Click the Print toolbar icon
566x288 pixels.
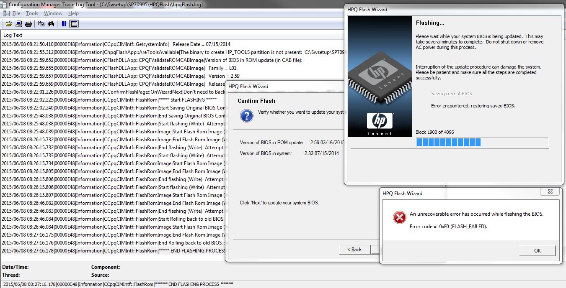click(28, 24)
